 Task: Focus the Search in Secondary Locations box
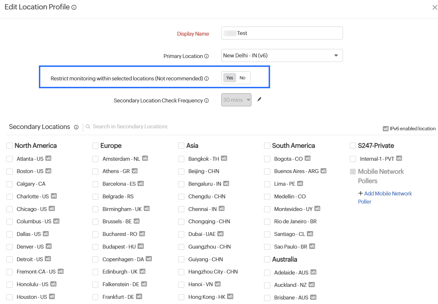(130, 127)
